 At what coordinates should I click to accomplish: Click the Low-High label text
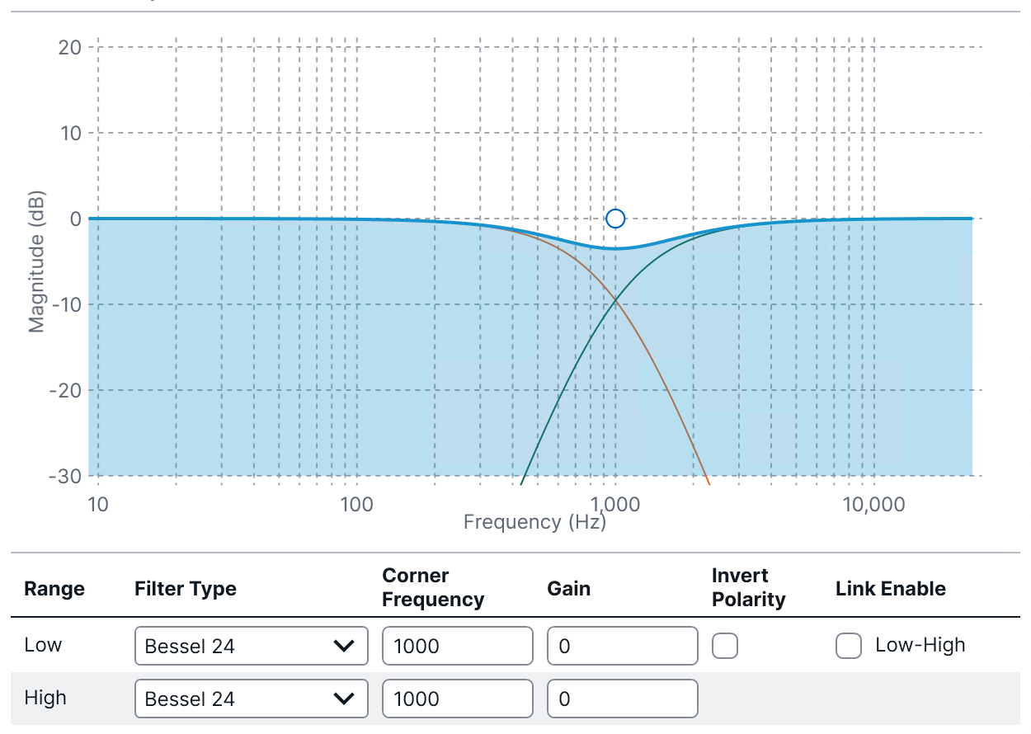(920, 645)
